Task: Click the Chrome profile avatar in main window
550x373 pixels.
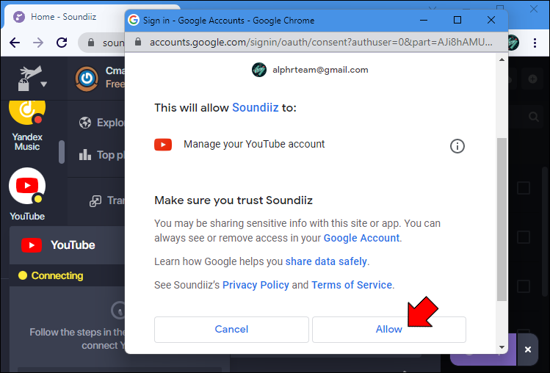Action: click(x=513, y=43)
